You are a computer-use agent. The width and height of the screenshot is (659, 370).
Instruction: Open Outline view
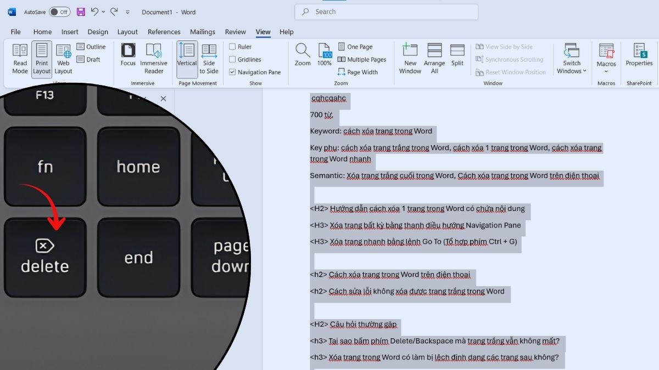[x=91, y=47]
